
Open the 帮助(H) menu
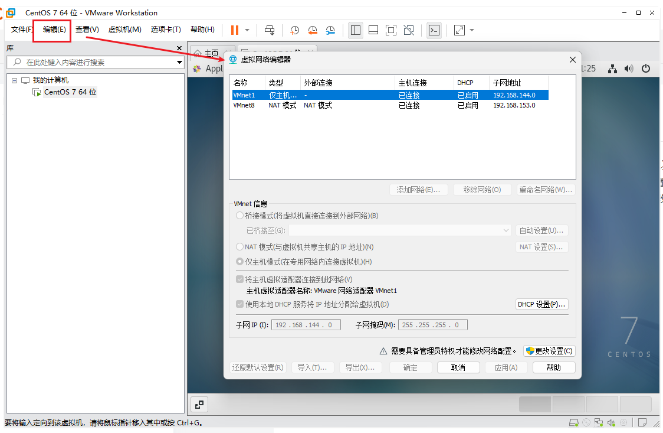[202, 29]
